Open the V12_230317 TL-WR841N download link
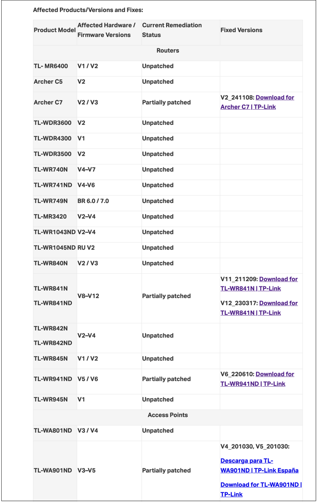Screen dimensions: 317x502 point(259,308)
